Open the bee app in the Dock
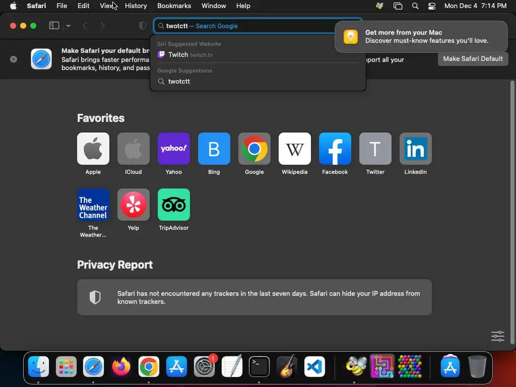The image size is (516, 387). pyautogui.click(x=355, y=366)
